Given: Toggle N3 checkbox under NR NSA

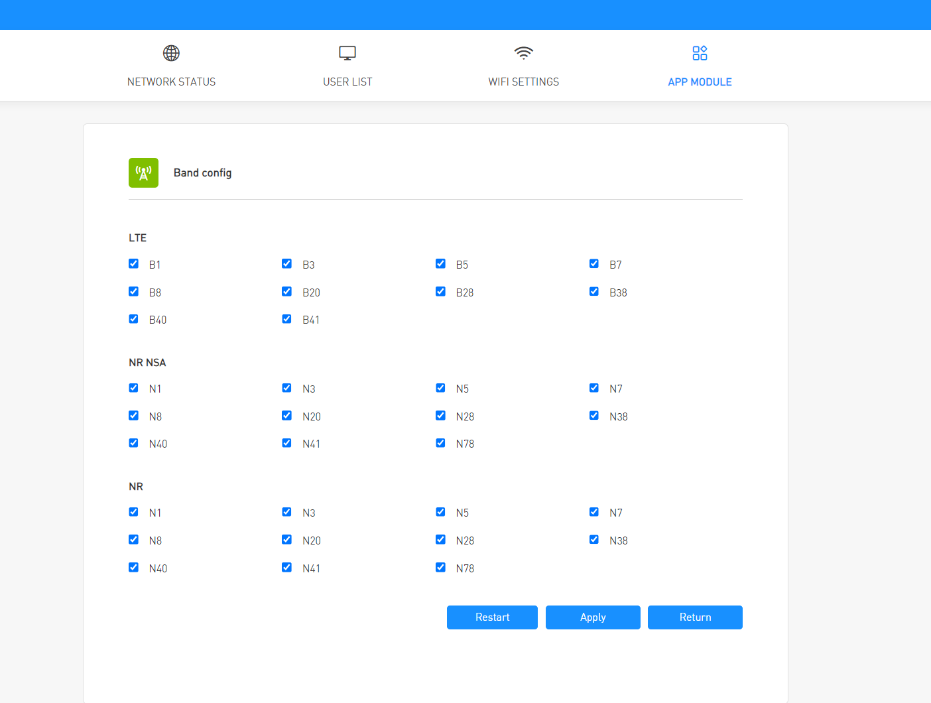Looking at the screenshot, I should (286, 387).
